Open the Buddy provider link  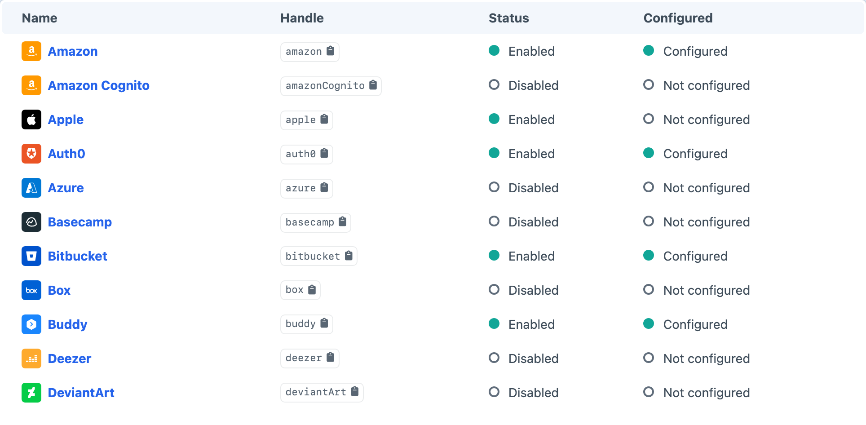67,324
